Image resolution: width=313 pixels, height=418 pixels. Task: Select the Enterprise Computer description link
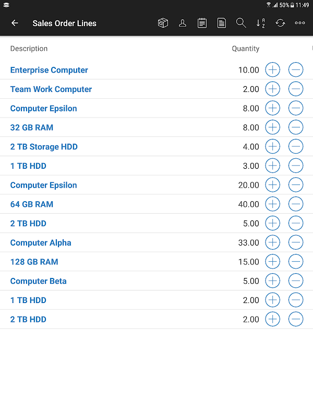(49, 70)
